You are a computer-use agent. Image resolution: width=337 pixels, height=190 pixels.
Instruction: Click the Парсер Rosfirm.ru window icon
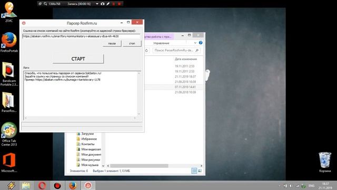click(24, 23)
